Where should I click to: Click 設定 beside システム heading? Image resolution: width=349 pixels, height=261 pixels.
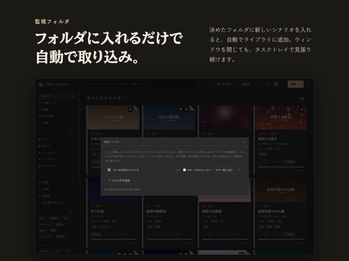tap(71, 133)
